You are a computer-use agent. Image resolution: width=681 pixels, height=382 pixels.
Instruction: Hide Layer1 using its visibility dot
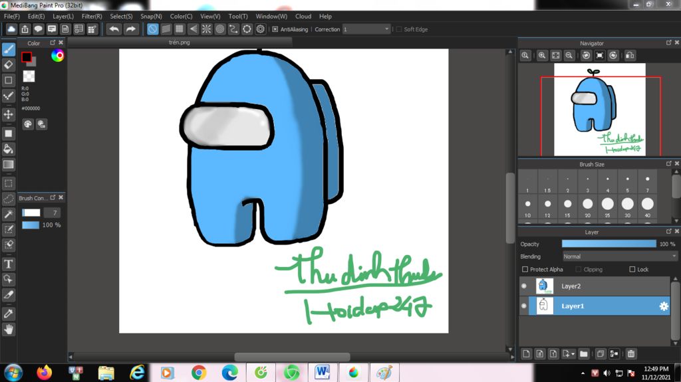click(x=524, y=306)
